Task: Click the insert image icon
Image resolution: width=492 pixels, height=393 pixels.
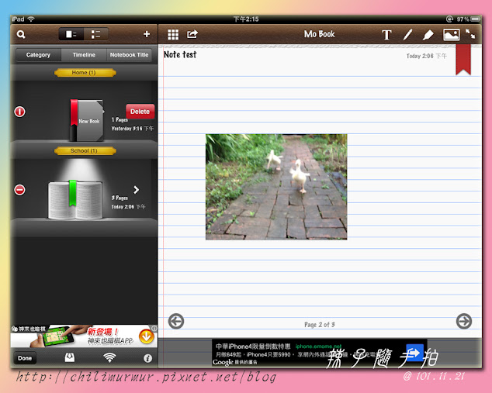Action: click(x=451, y=34)
